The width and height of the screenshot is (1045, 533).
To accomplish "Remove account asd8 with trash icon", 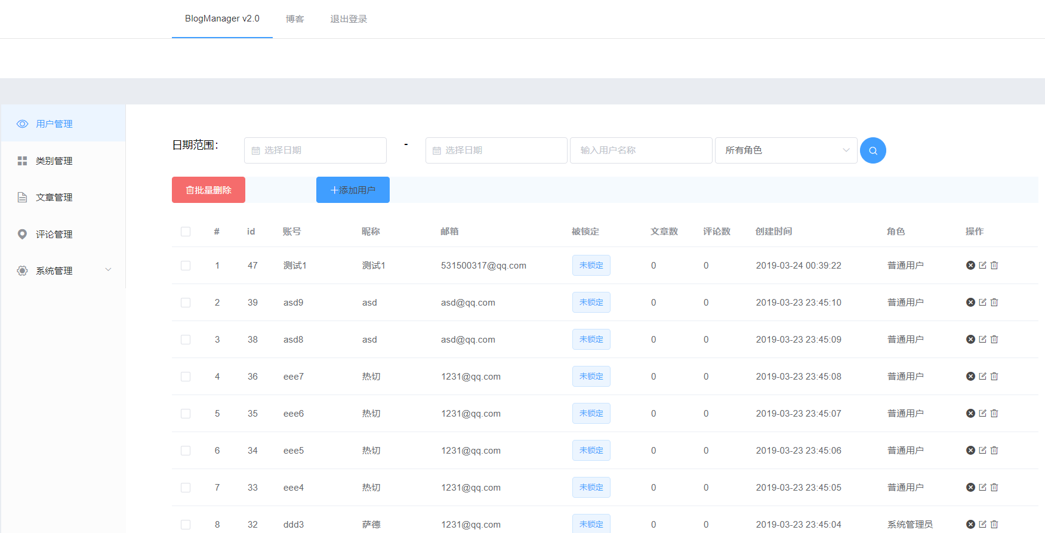I will click(x=994, y=339).
